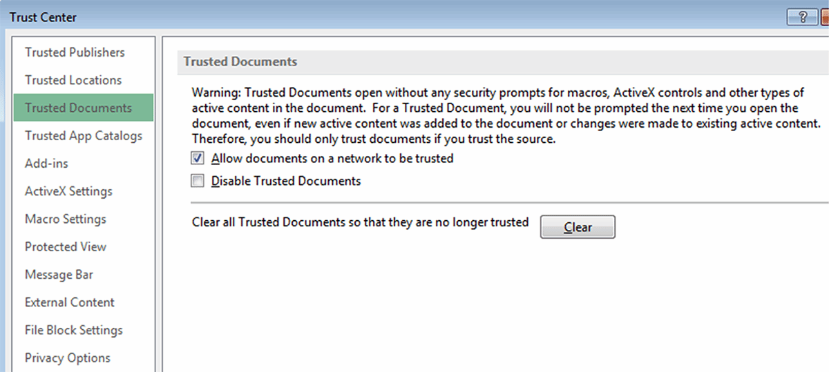The width and height of the screenshot is (829, 372).
Task: Uncheck Allow documents on a network checkbox
Action: tap(198, 158)
